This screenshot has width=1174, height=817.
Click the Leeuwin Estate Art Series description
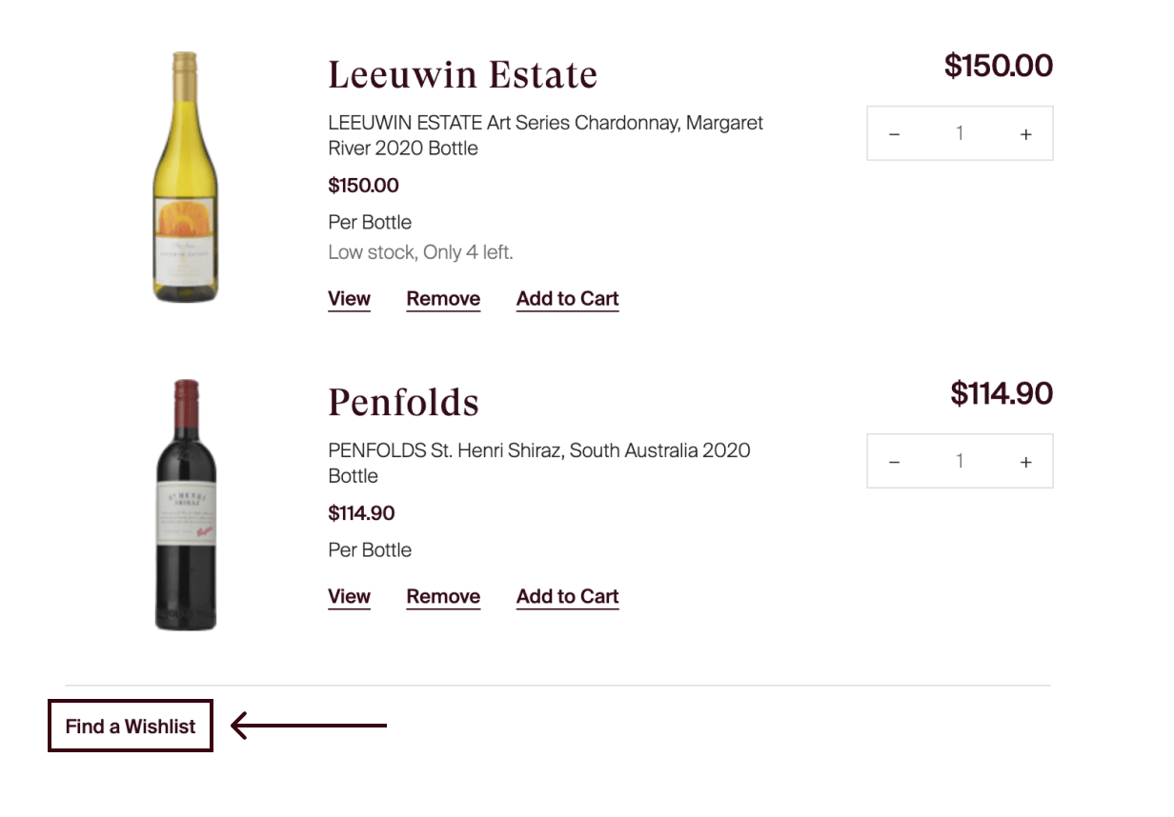pos(545,135)
